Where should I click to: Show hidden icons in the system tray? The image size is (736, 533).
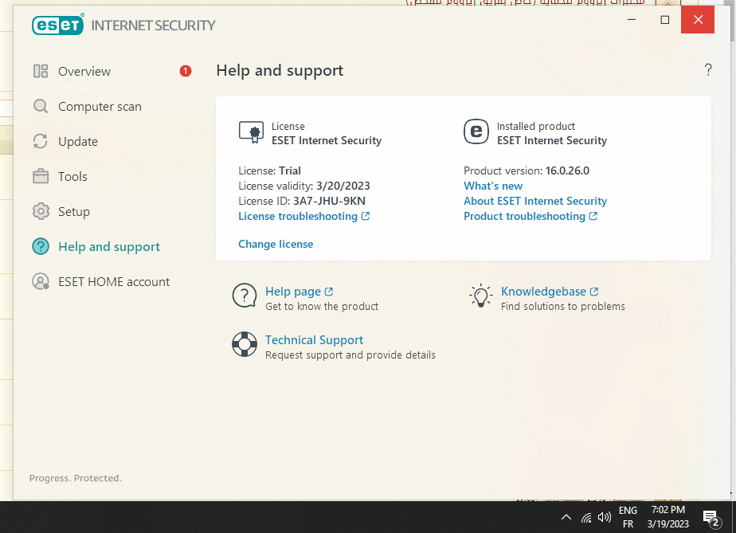click(x=566, y=517)
